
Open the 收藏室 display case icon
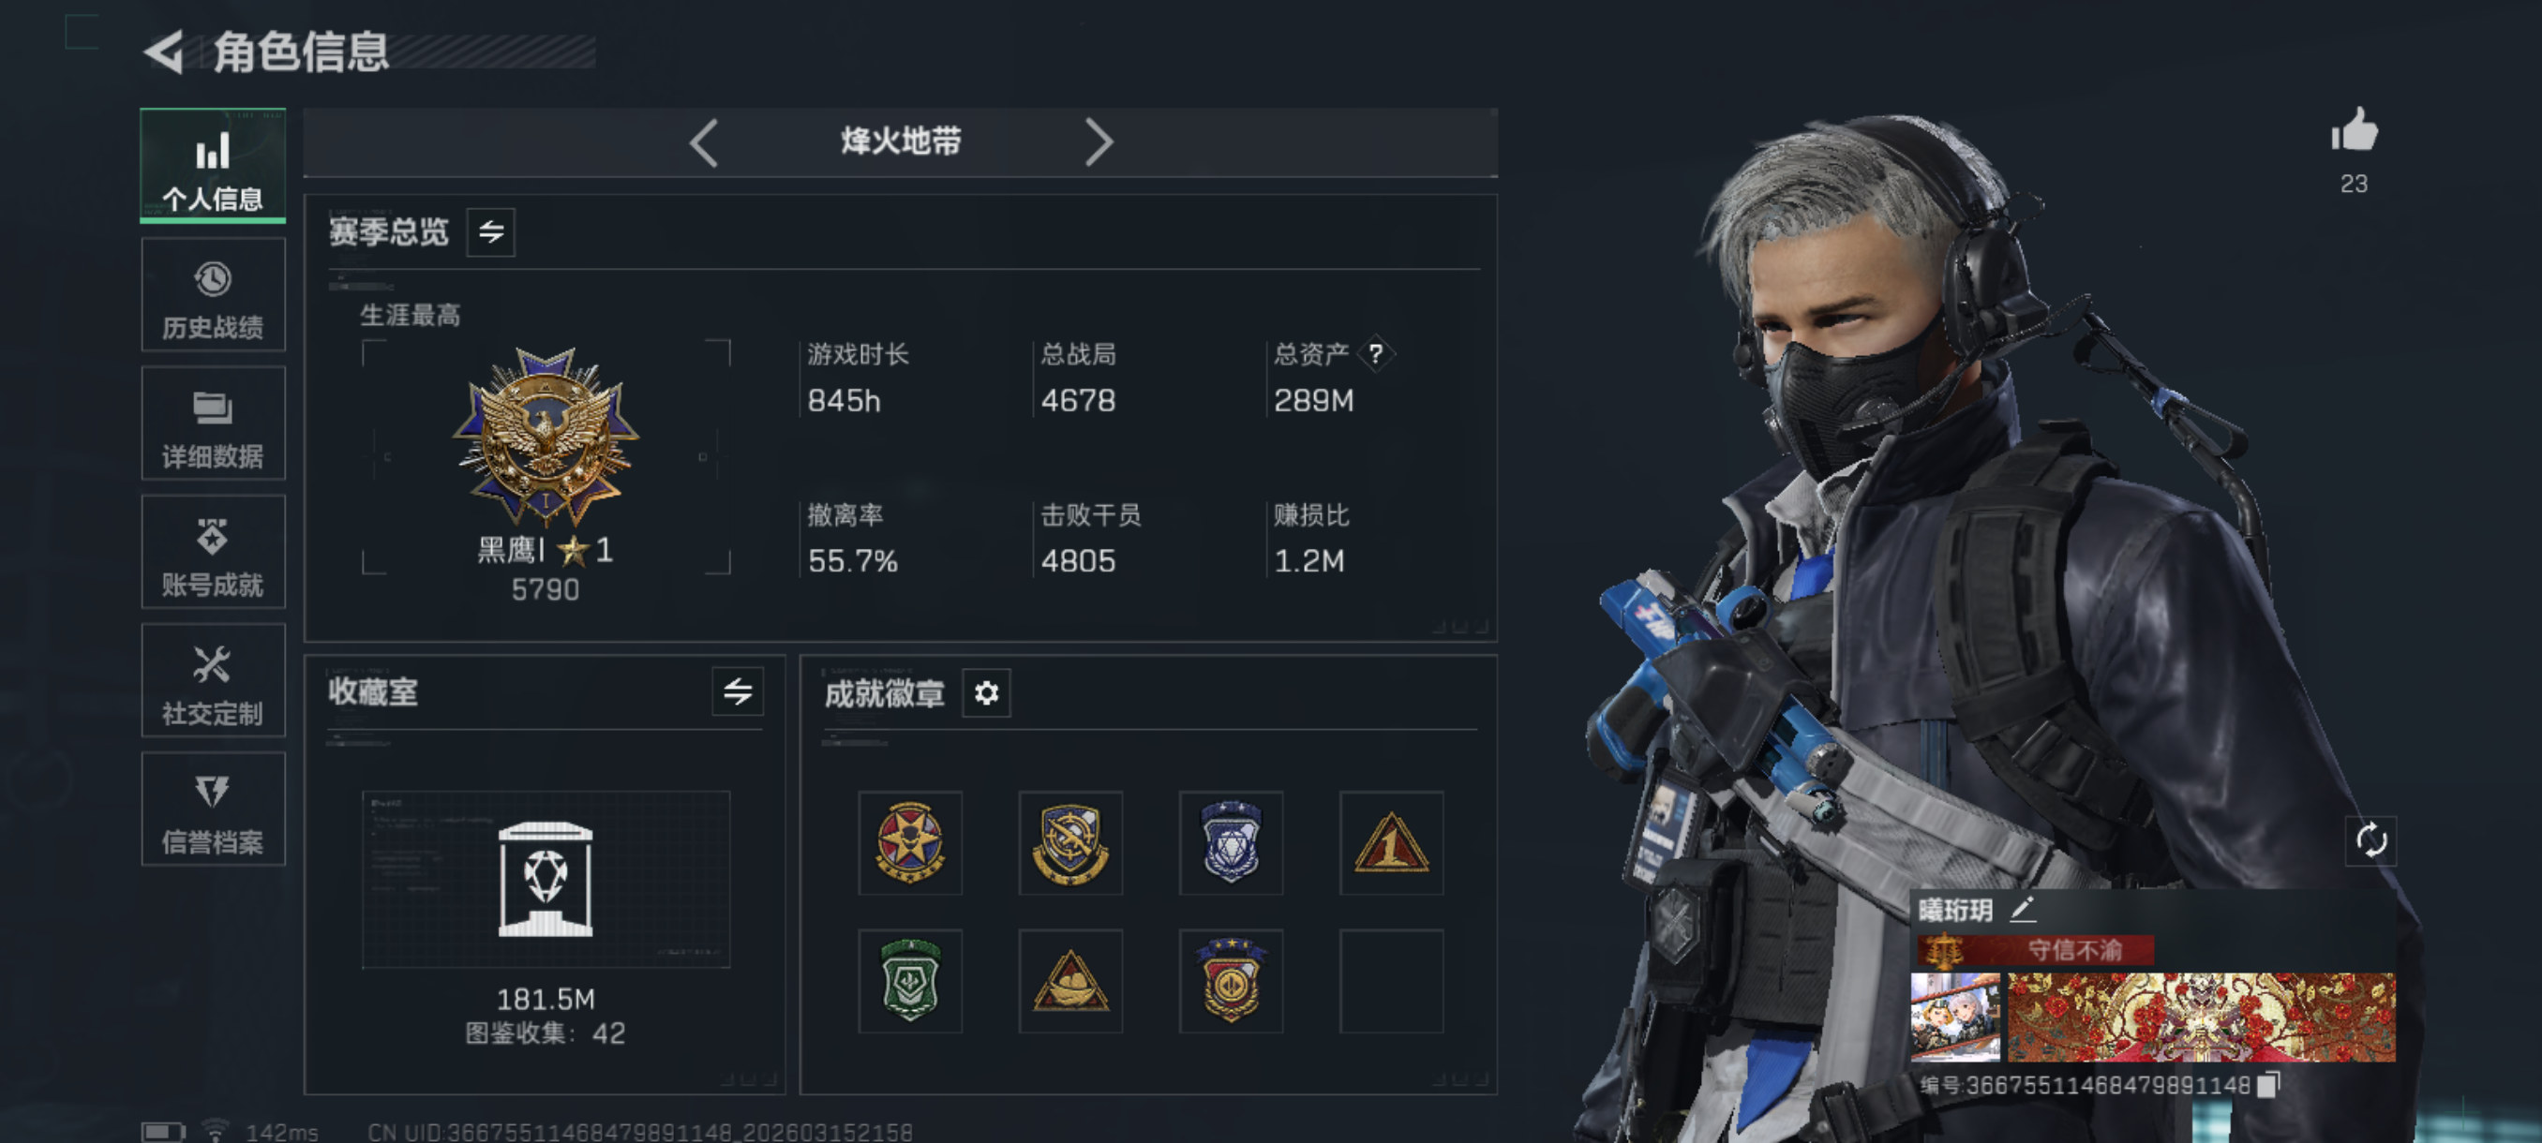point(546,879)
